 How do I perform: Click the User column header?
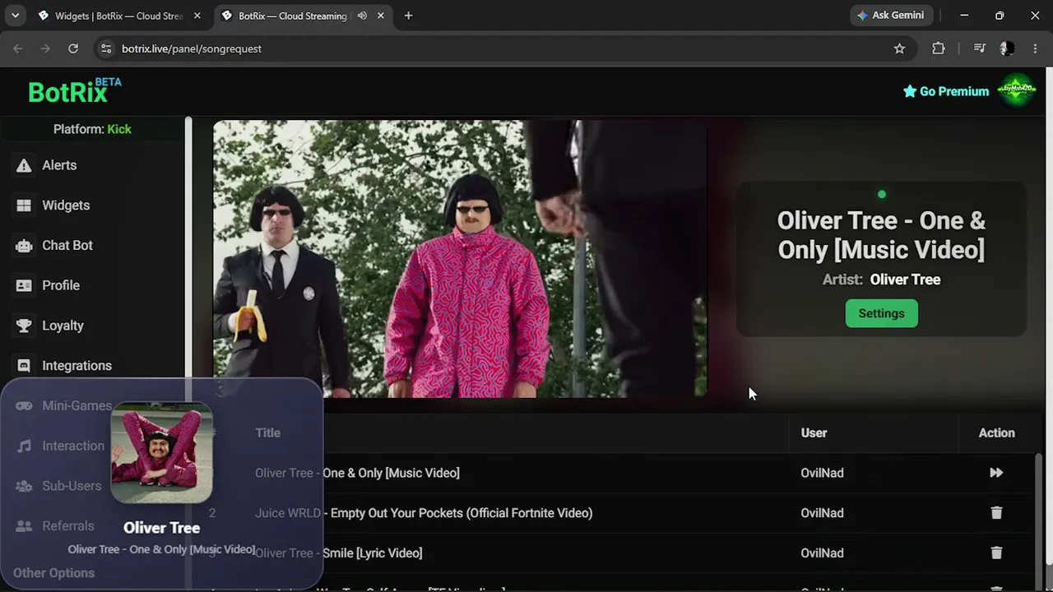tap(814, 433)
